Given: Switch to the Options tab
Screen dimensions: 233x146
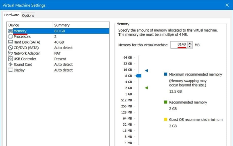Looking at the screenshot, I should [28, 15].
